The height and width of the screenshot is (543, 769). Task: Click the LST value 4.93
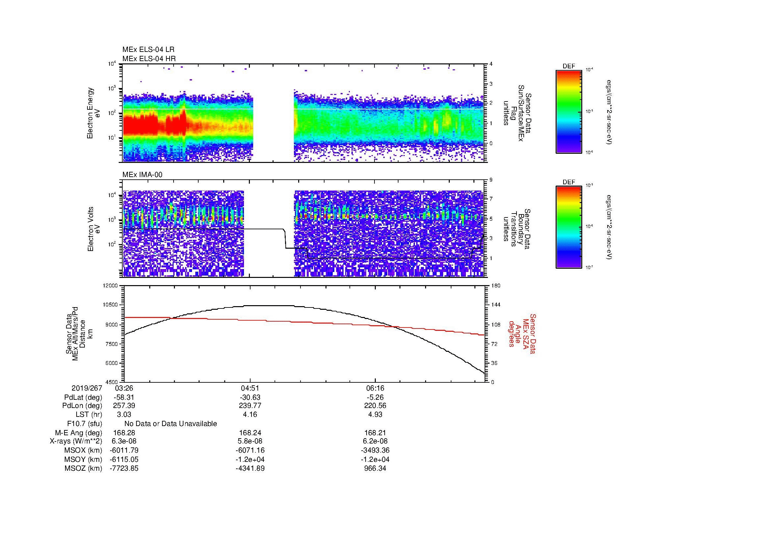tap(375, 415)
